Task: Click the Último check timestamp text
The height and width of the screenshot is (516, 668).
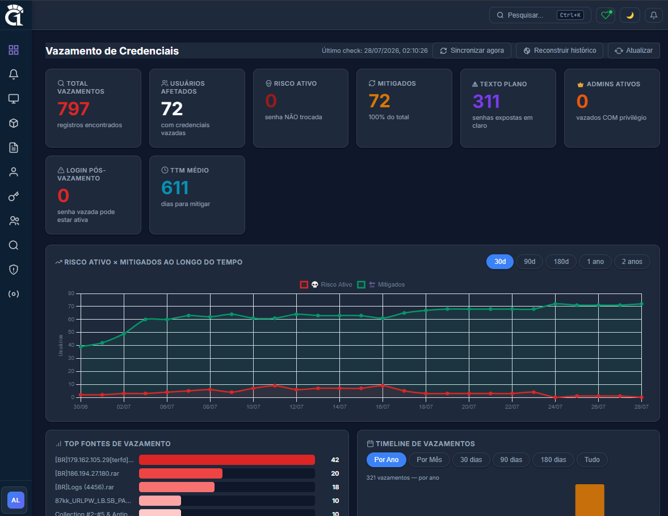Action: coord(375,51)
